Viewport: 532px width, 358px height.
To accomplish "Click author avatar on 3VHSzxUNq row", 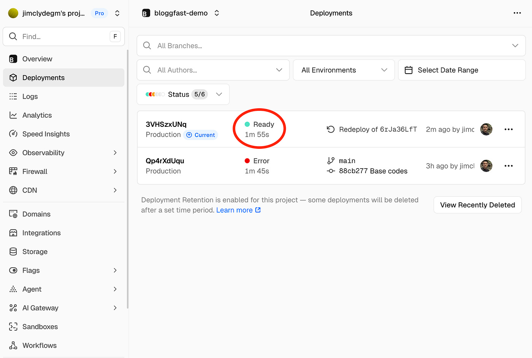I will 486,129.
